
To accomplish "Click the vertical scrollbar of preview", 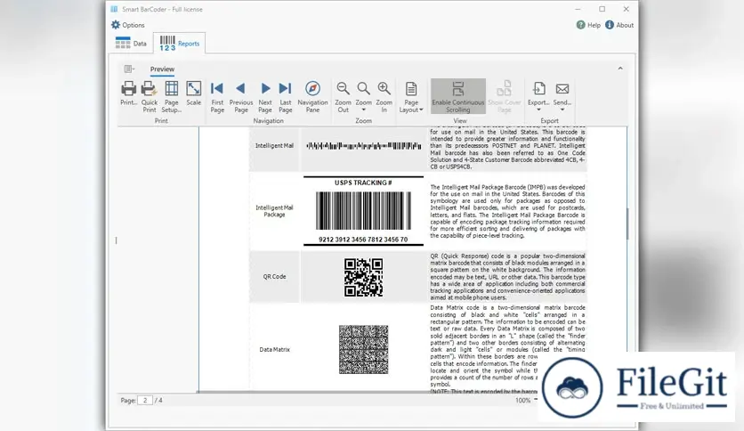I will pos(627,224).
